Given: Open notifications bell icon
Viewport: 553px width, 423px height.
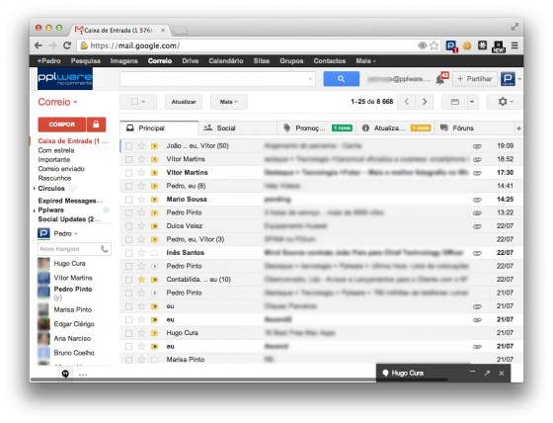Looking at the screenshot, I should [439, 79].
